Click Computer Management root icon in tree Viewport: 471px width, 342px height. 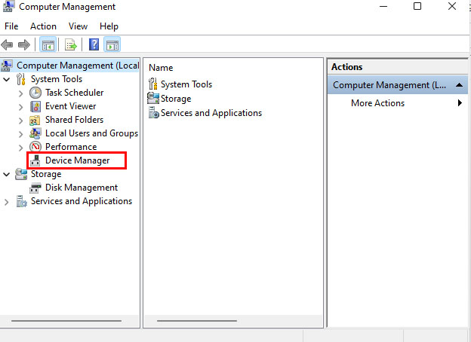coord(6,66)
